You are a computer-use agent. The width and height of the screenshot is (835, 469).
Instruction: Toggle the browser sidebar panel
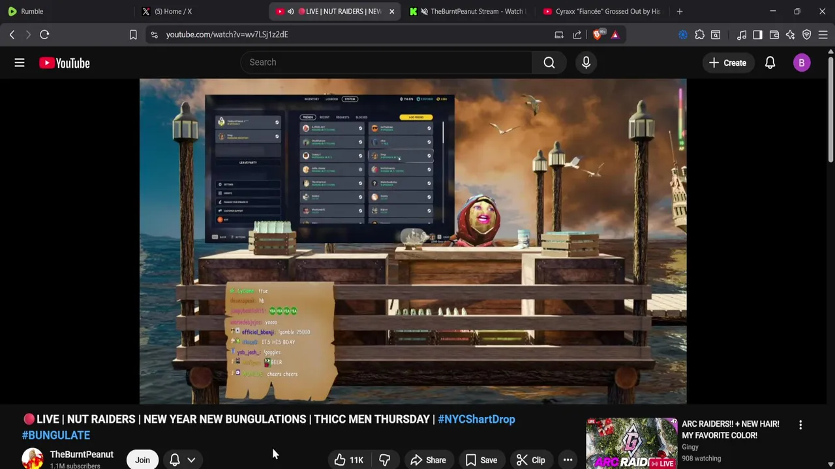757,35
